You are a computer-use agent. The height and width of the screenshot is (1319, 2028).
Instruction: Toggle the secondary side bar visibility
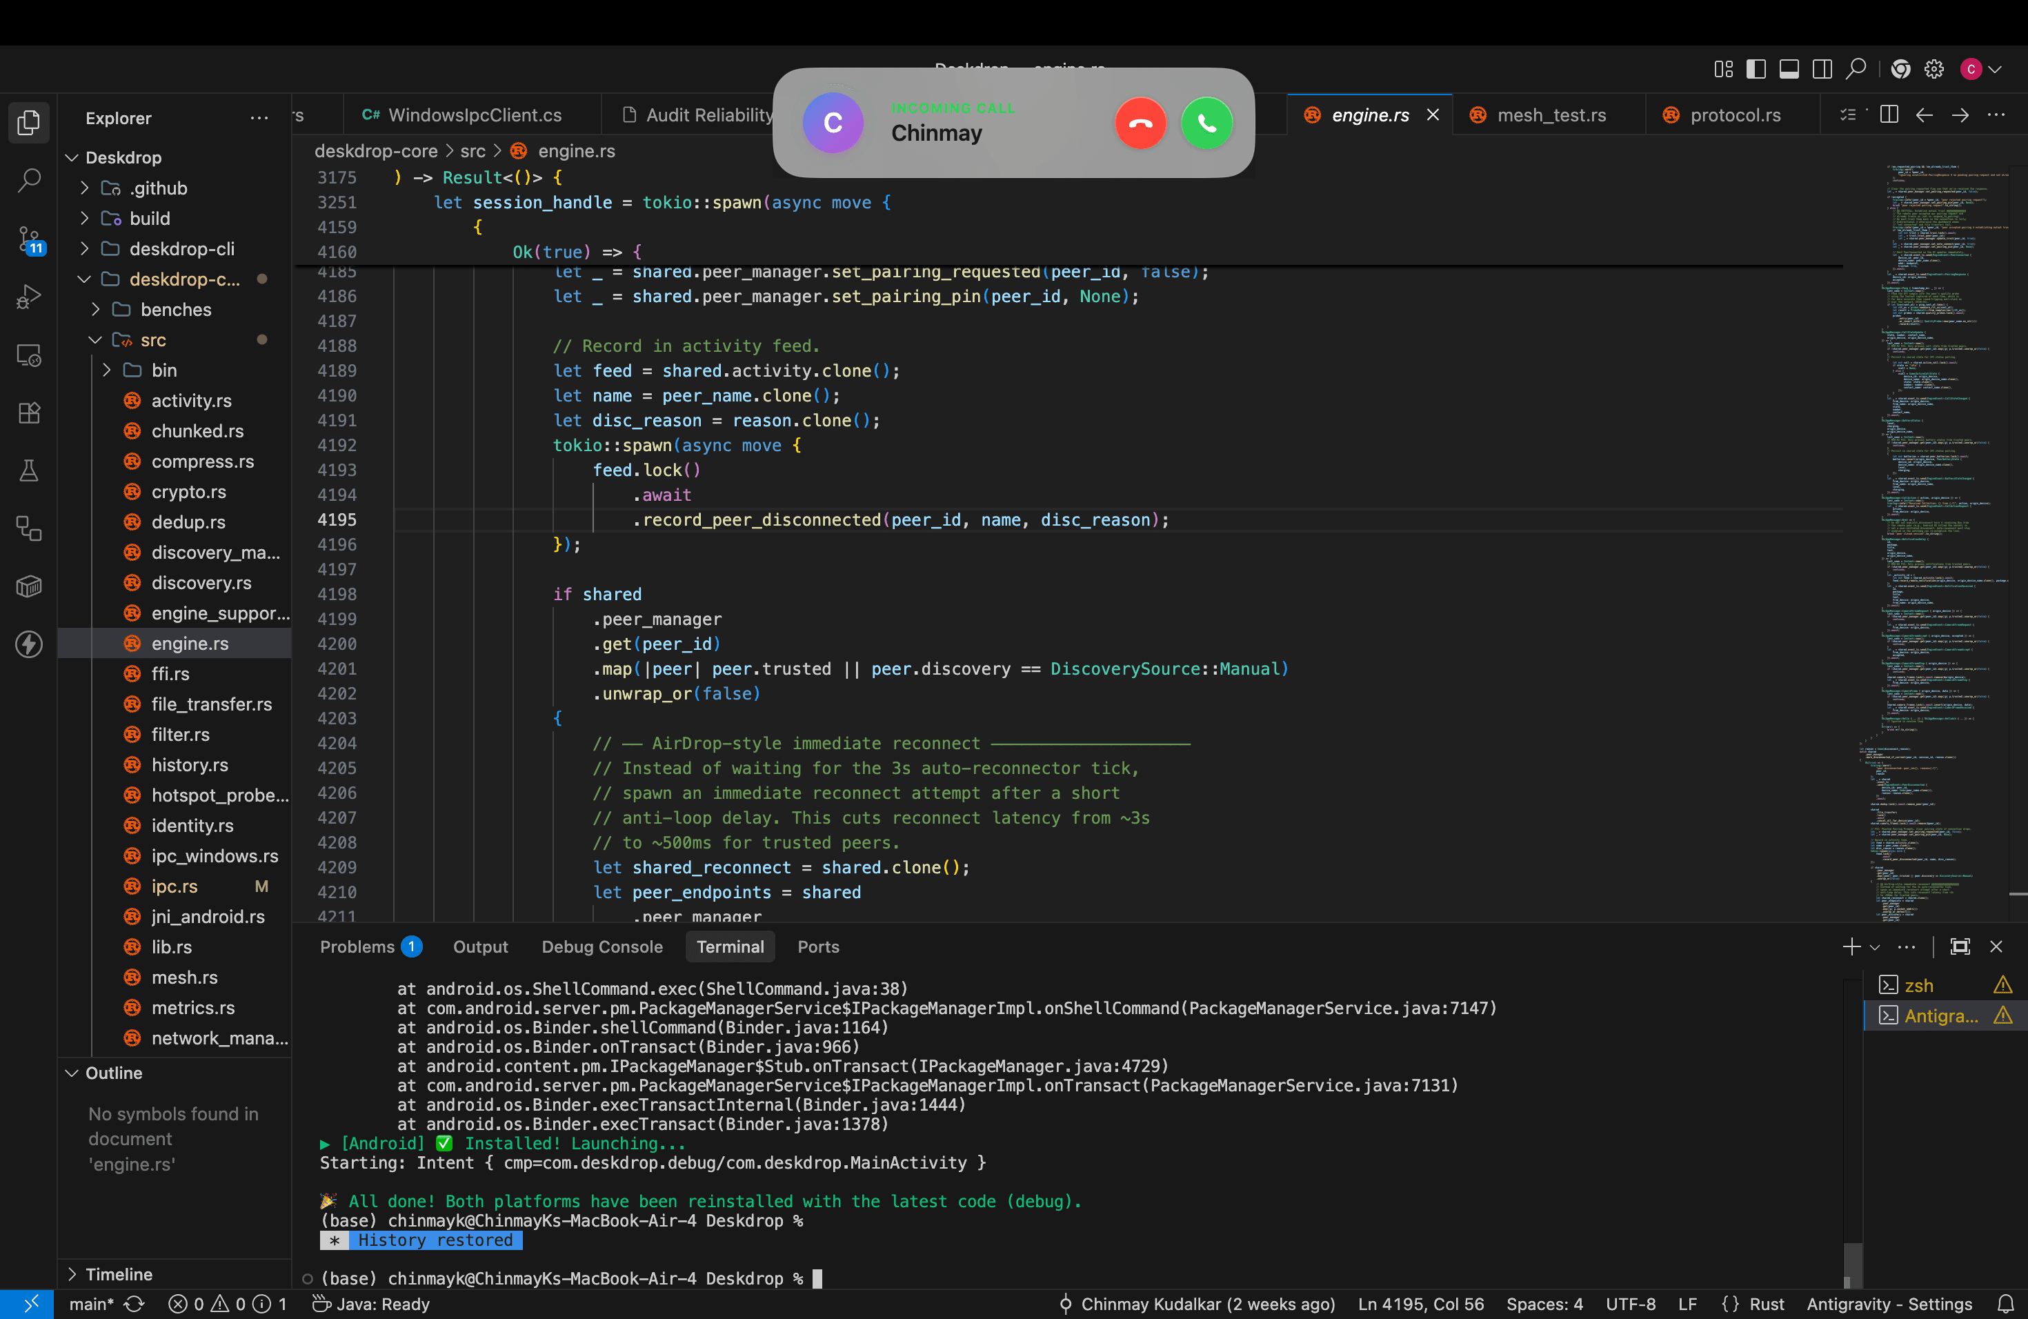[1822, 69]
